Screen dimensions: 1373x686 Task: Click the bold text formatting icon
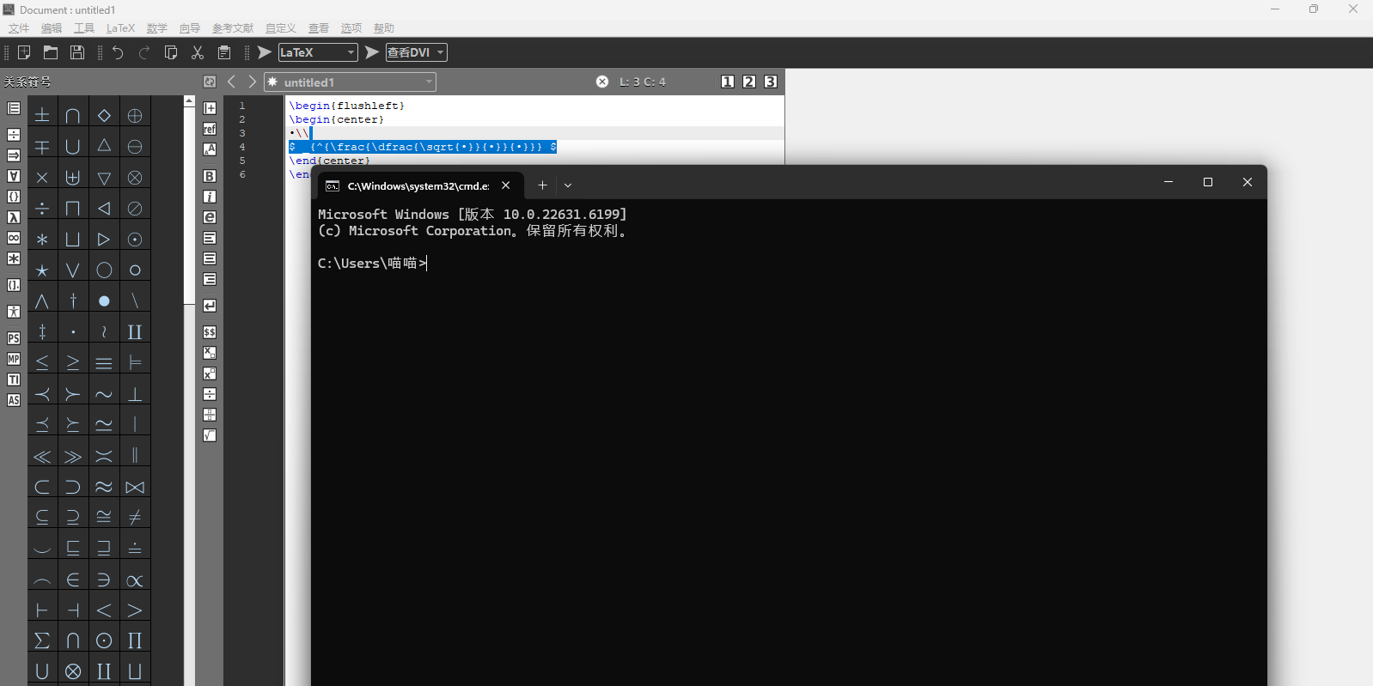click(x=210, y=176)
